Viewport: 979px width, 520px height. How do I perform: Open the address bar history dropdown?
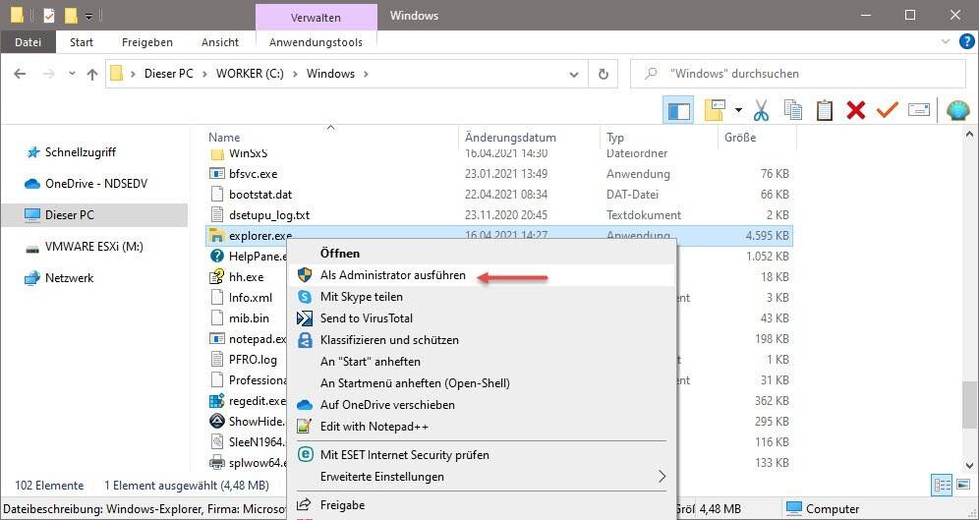coord(573,74)
